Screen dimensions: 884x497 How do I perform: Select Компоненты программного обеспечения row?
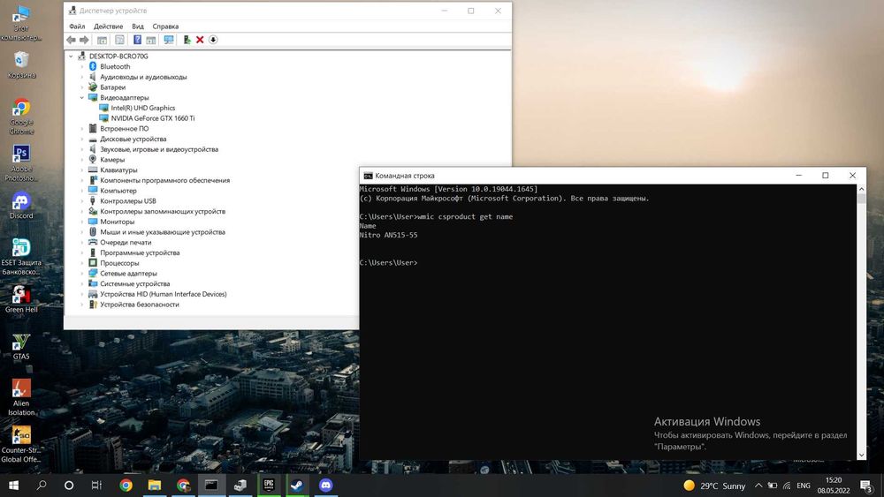tap(164, 180)
